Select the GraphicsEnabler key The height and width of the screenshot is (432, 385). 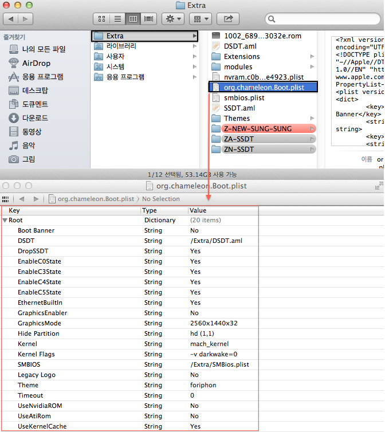tap(42, 313)
